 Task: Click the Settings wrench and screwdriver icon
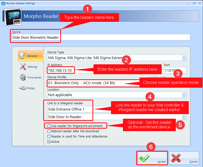23,66
